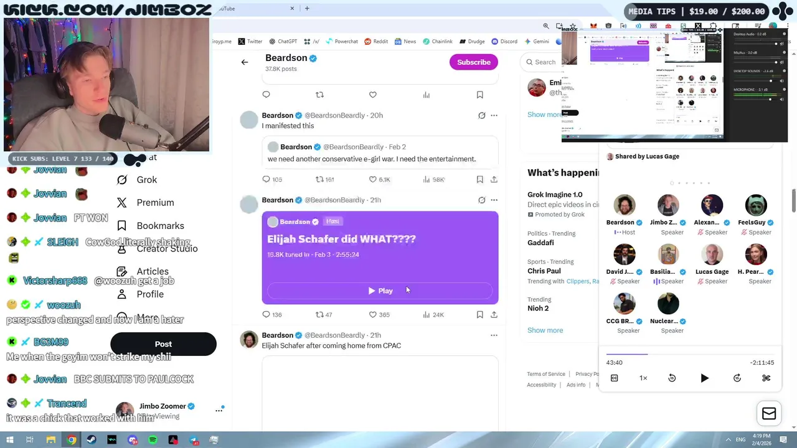Open Grok Imagine 1.0 promoted item
This screenshot has width=797, height=448.
pyautogui.click(x=555, y=195)
